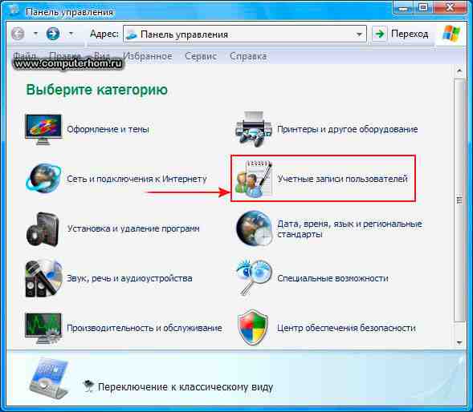Screen dimensions: 473x412
Task: Click the Network and Internet globe icon
Action: tap(43, 178)
